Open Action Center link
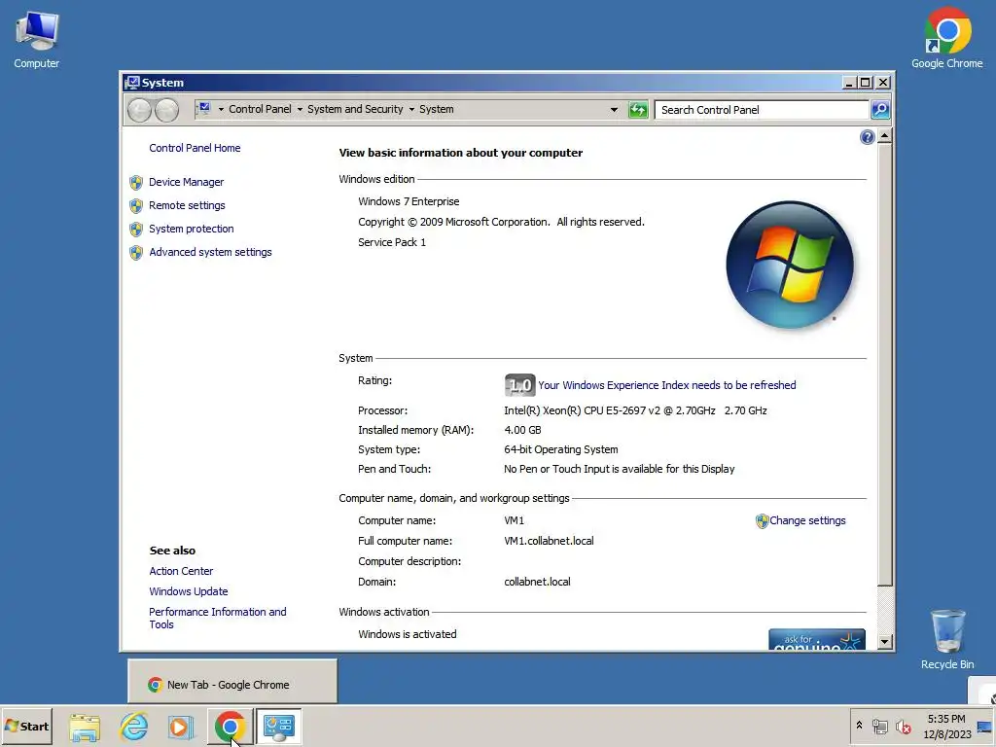 pyautogui.click(x=181, y=571)
